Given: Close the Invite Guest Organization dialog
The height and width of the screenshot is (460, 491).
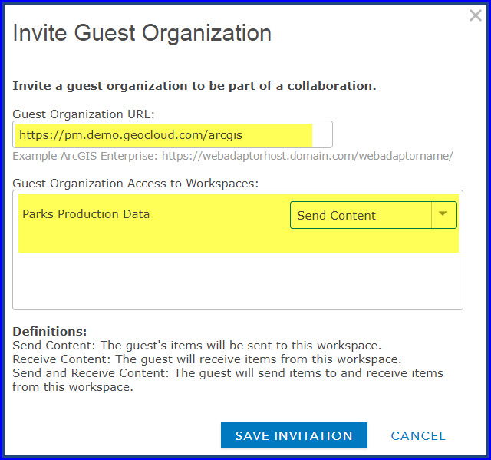Looking at the screenshot, I should coord(476,15).
